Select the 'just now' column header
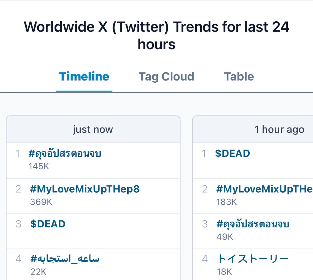This screenshot has height=280, width=313. point(93,129)
